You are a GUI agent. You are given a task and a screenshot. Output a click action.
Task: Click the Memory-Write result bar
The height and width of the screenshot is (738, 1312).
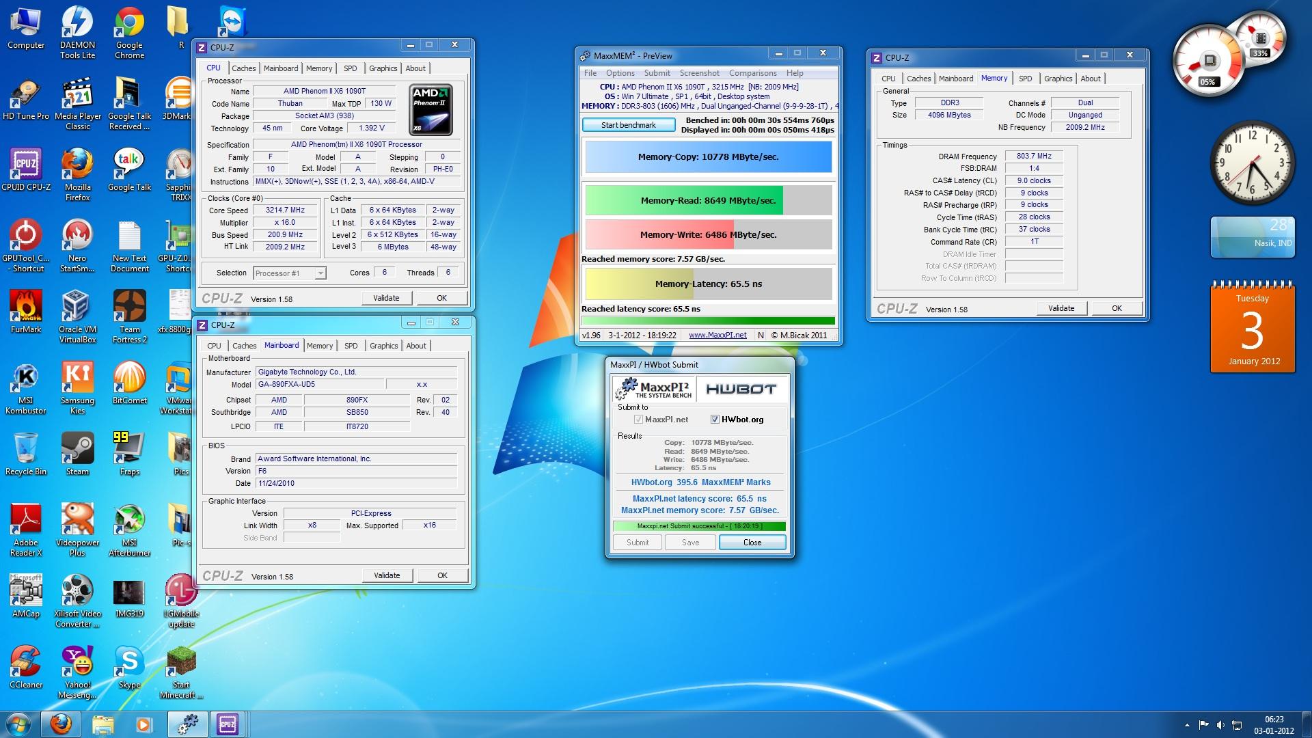[709, 234]
